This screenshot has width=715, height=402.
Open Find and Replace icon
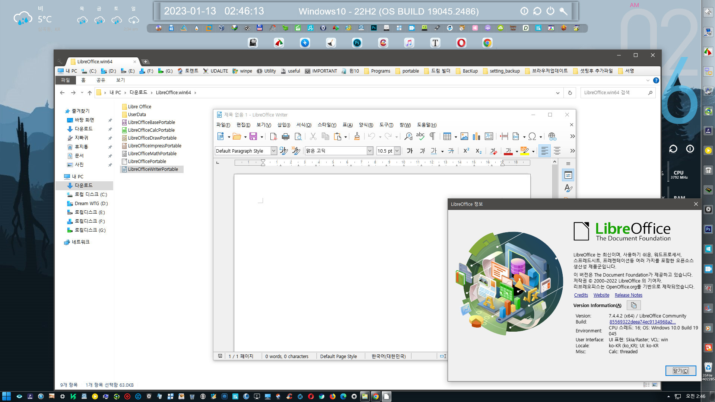[408, 137]
